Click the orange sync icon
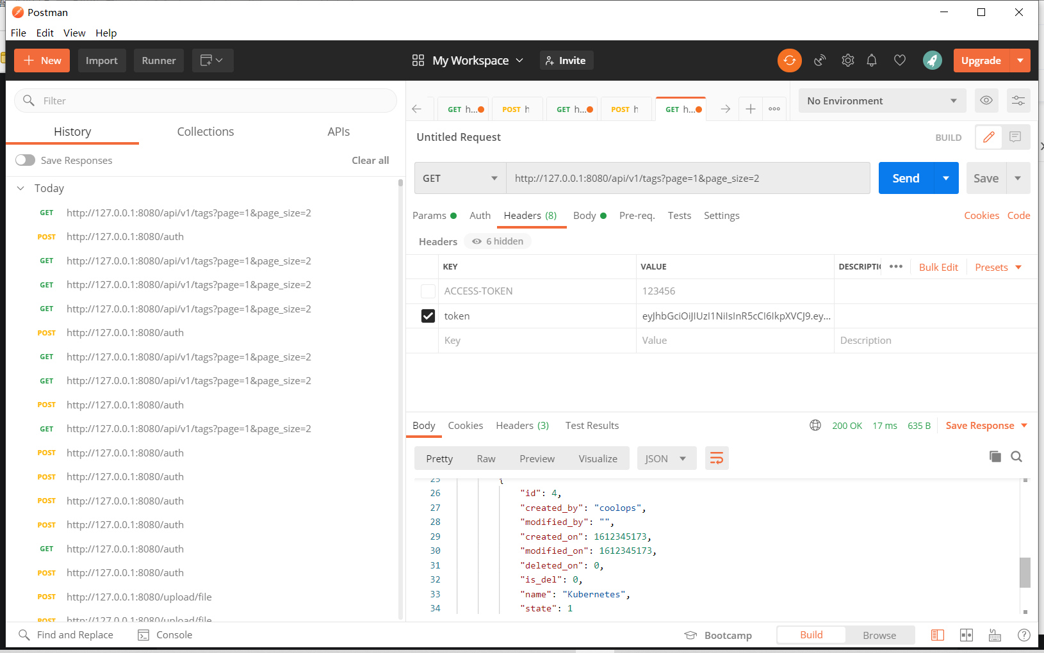Viewport: 1044px width, 653px height. [x=789, y=60]
